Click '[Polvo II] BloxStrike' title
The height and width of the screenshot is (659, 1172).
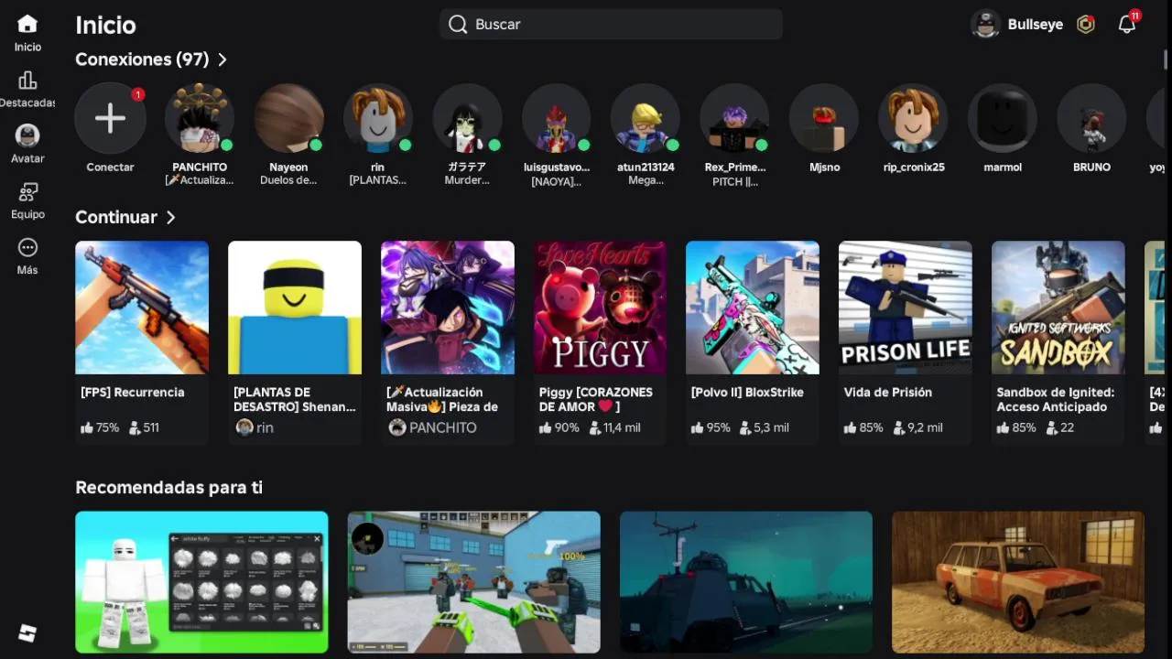(x=747, y=392)
